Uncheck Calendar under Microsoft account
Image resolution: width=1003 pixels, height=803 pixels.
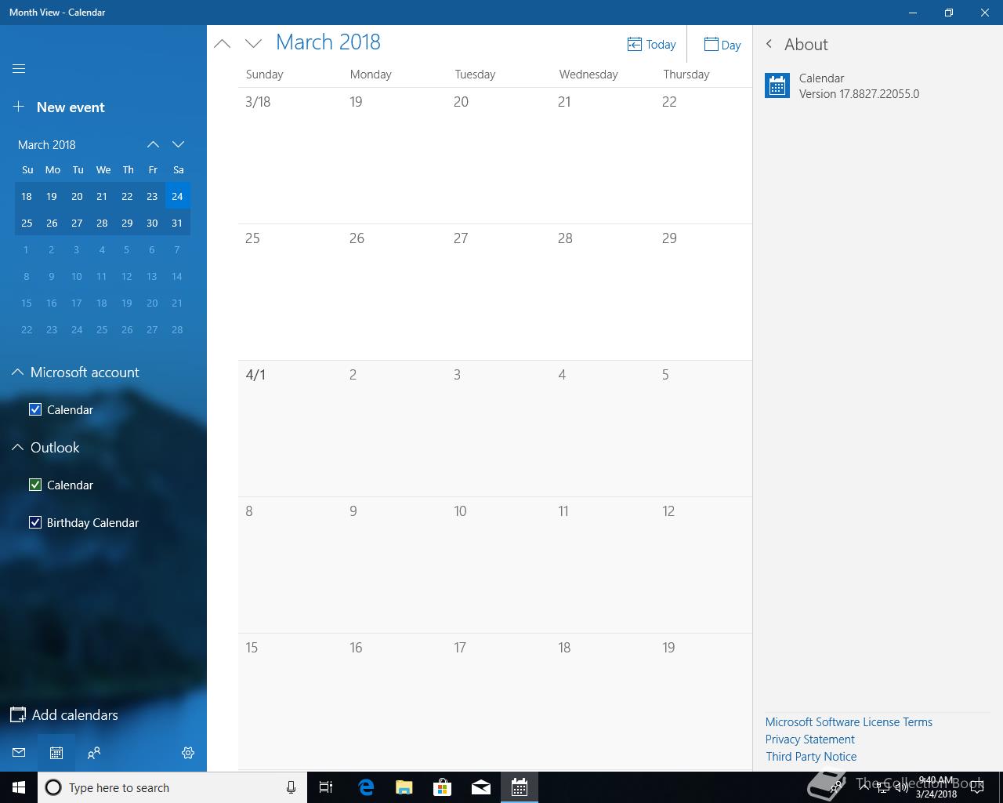tap(35, 409)
